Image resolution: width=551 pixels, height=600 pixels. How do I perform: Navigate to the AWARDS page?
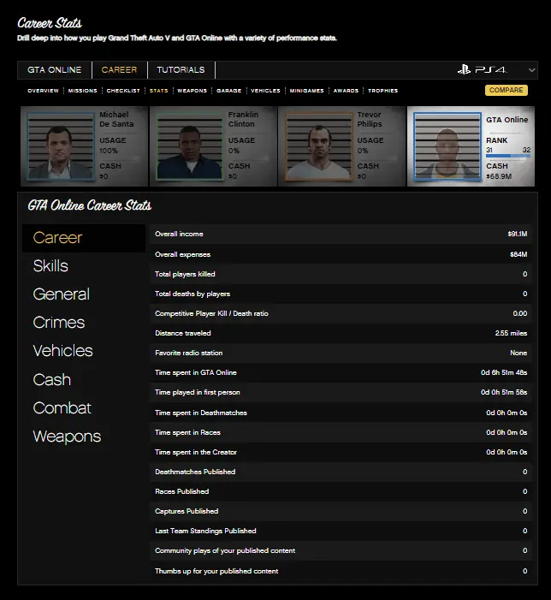click(346, 91)
